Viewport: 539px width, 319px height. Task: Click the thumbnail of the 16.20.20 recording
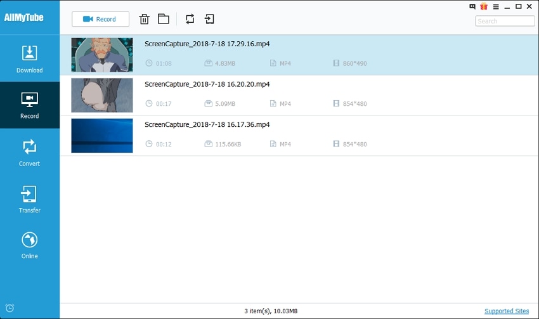click(x=102, y=95)
